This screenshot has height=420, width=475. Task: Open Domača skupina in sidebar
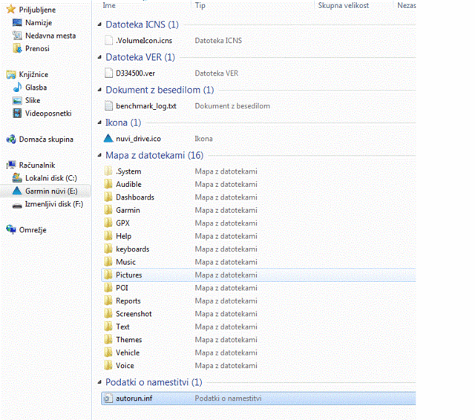click(46, 140)
